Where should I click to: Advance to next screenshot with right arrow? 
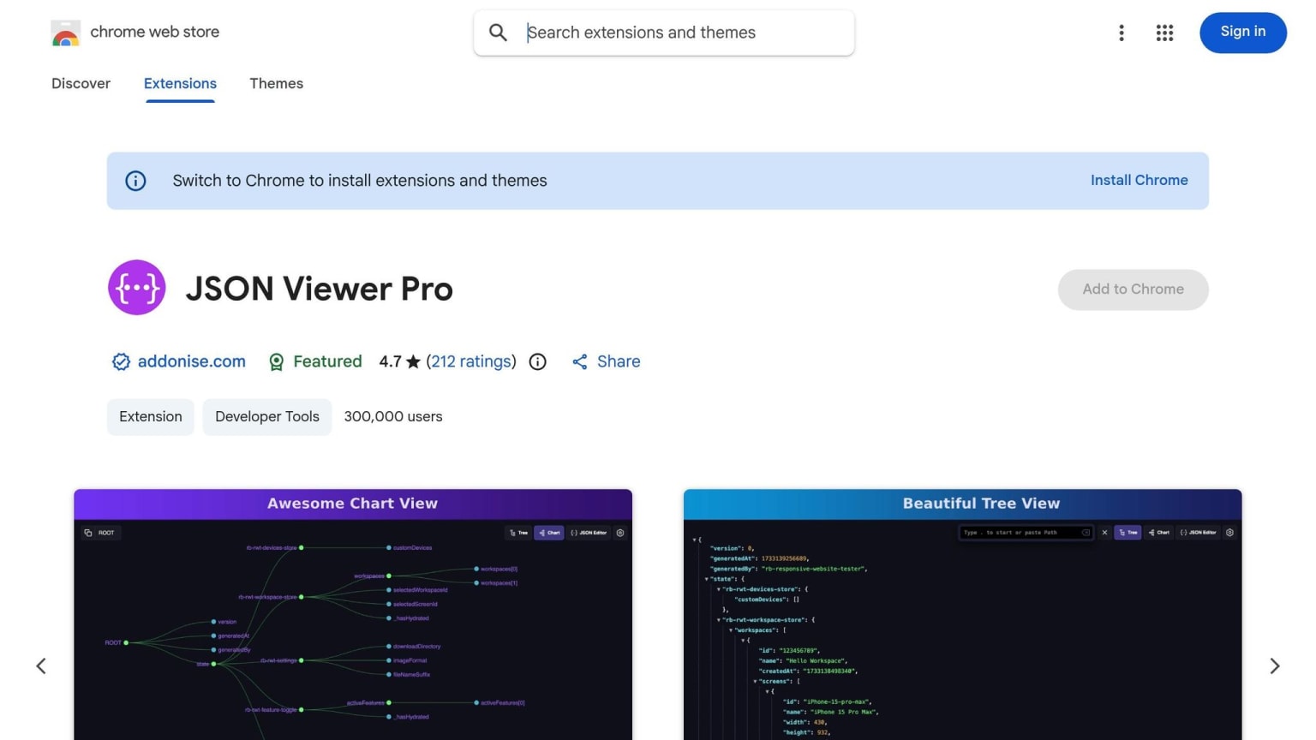pos(1274,665)
